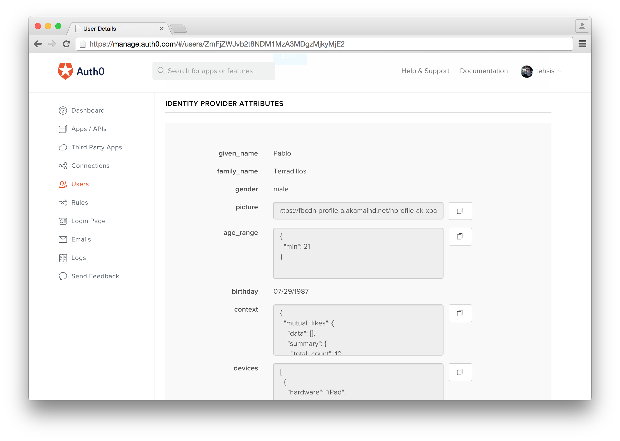Open the Login Page settings
This screenshot has height=441, width=620.
click(88, 221)
